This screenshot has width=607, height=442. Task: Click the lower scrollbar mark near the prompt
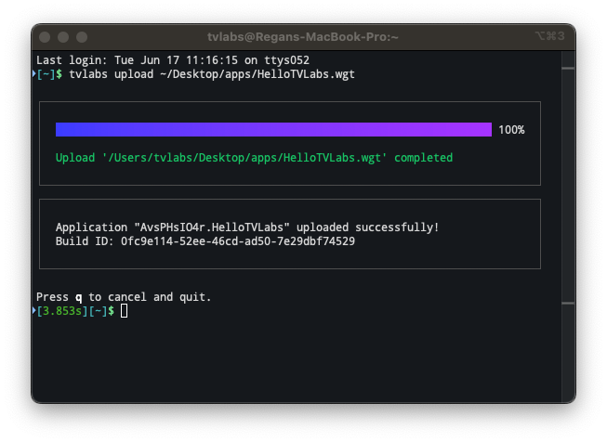tap(568, 303)
